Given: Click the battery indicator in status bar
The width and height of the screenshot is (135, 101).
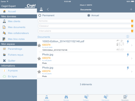Looking at the screenshot, I should (x=133, y=1).
